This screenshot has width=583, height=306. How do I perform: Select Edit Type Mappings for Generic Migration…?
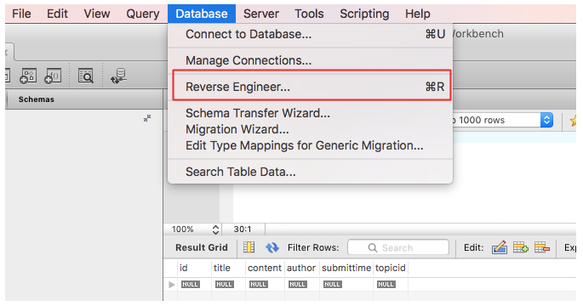pos(310,145)
